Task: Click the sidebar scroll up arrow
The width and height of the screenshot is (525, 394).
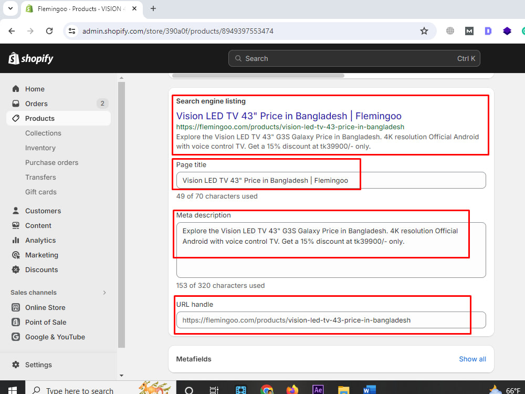Action: [122, 78]
